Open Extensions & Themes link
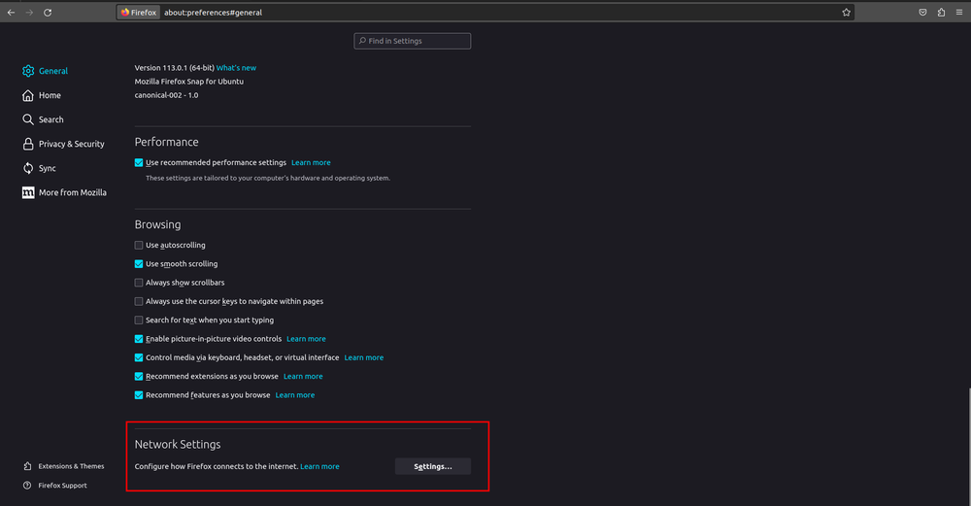Image resolution: width=971 pixels, height=506 pixels. (71, 466)
